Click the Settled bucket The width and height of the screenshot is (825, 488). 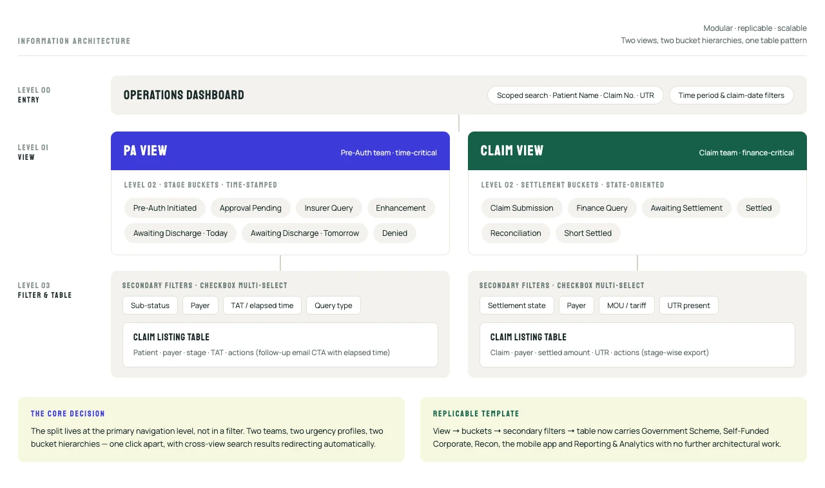(759, 208)
